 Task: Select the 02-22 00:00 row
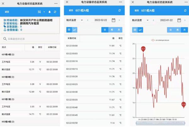tap(94, 46)
